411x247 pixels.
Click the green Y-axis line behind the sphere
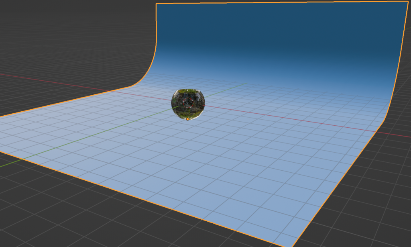229,88
